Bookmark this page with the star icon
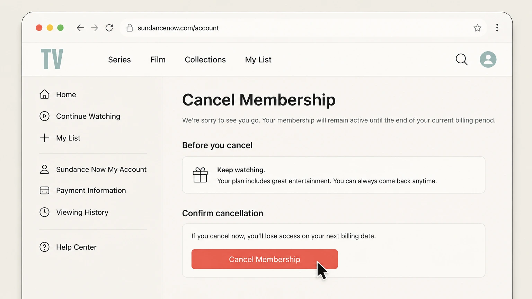Screen dimensions: 532x299 tap(477, 28)
